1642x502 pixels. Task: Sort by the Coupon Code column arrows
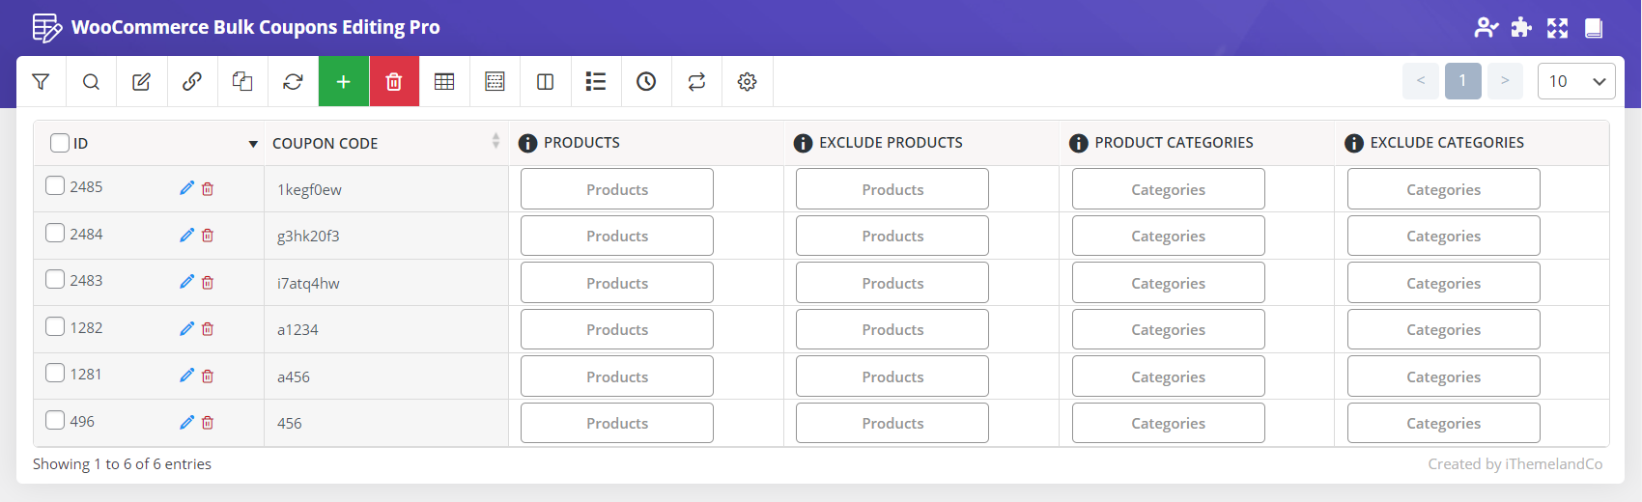tap(495, 142)
